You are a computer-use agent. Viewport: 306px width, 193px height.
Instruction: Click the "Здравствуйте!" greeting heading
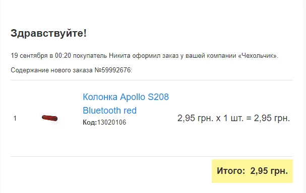point(48,33)
